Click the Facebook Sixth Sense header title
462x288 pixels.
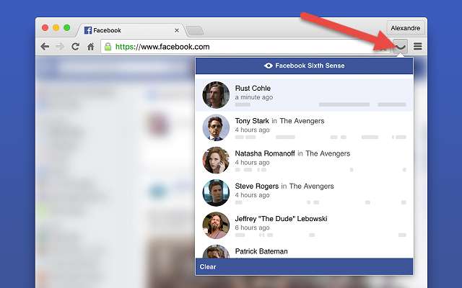pos(310,66)
